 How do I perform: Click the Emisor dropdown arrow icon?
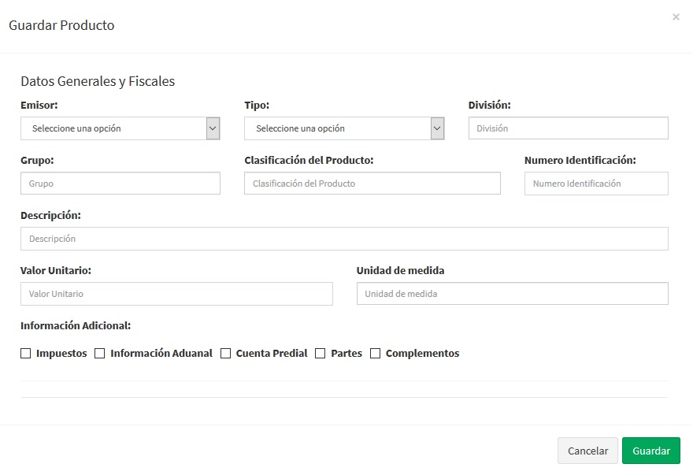[x=213, y=128]
